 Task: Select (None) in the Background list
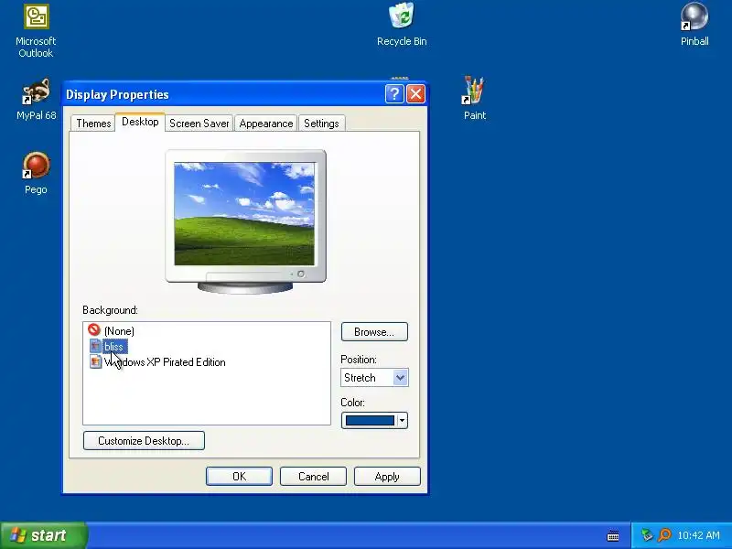pyautogui.click(x=119, y=331)
